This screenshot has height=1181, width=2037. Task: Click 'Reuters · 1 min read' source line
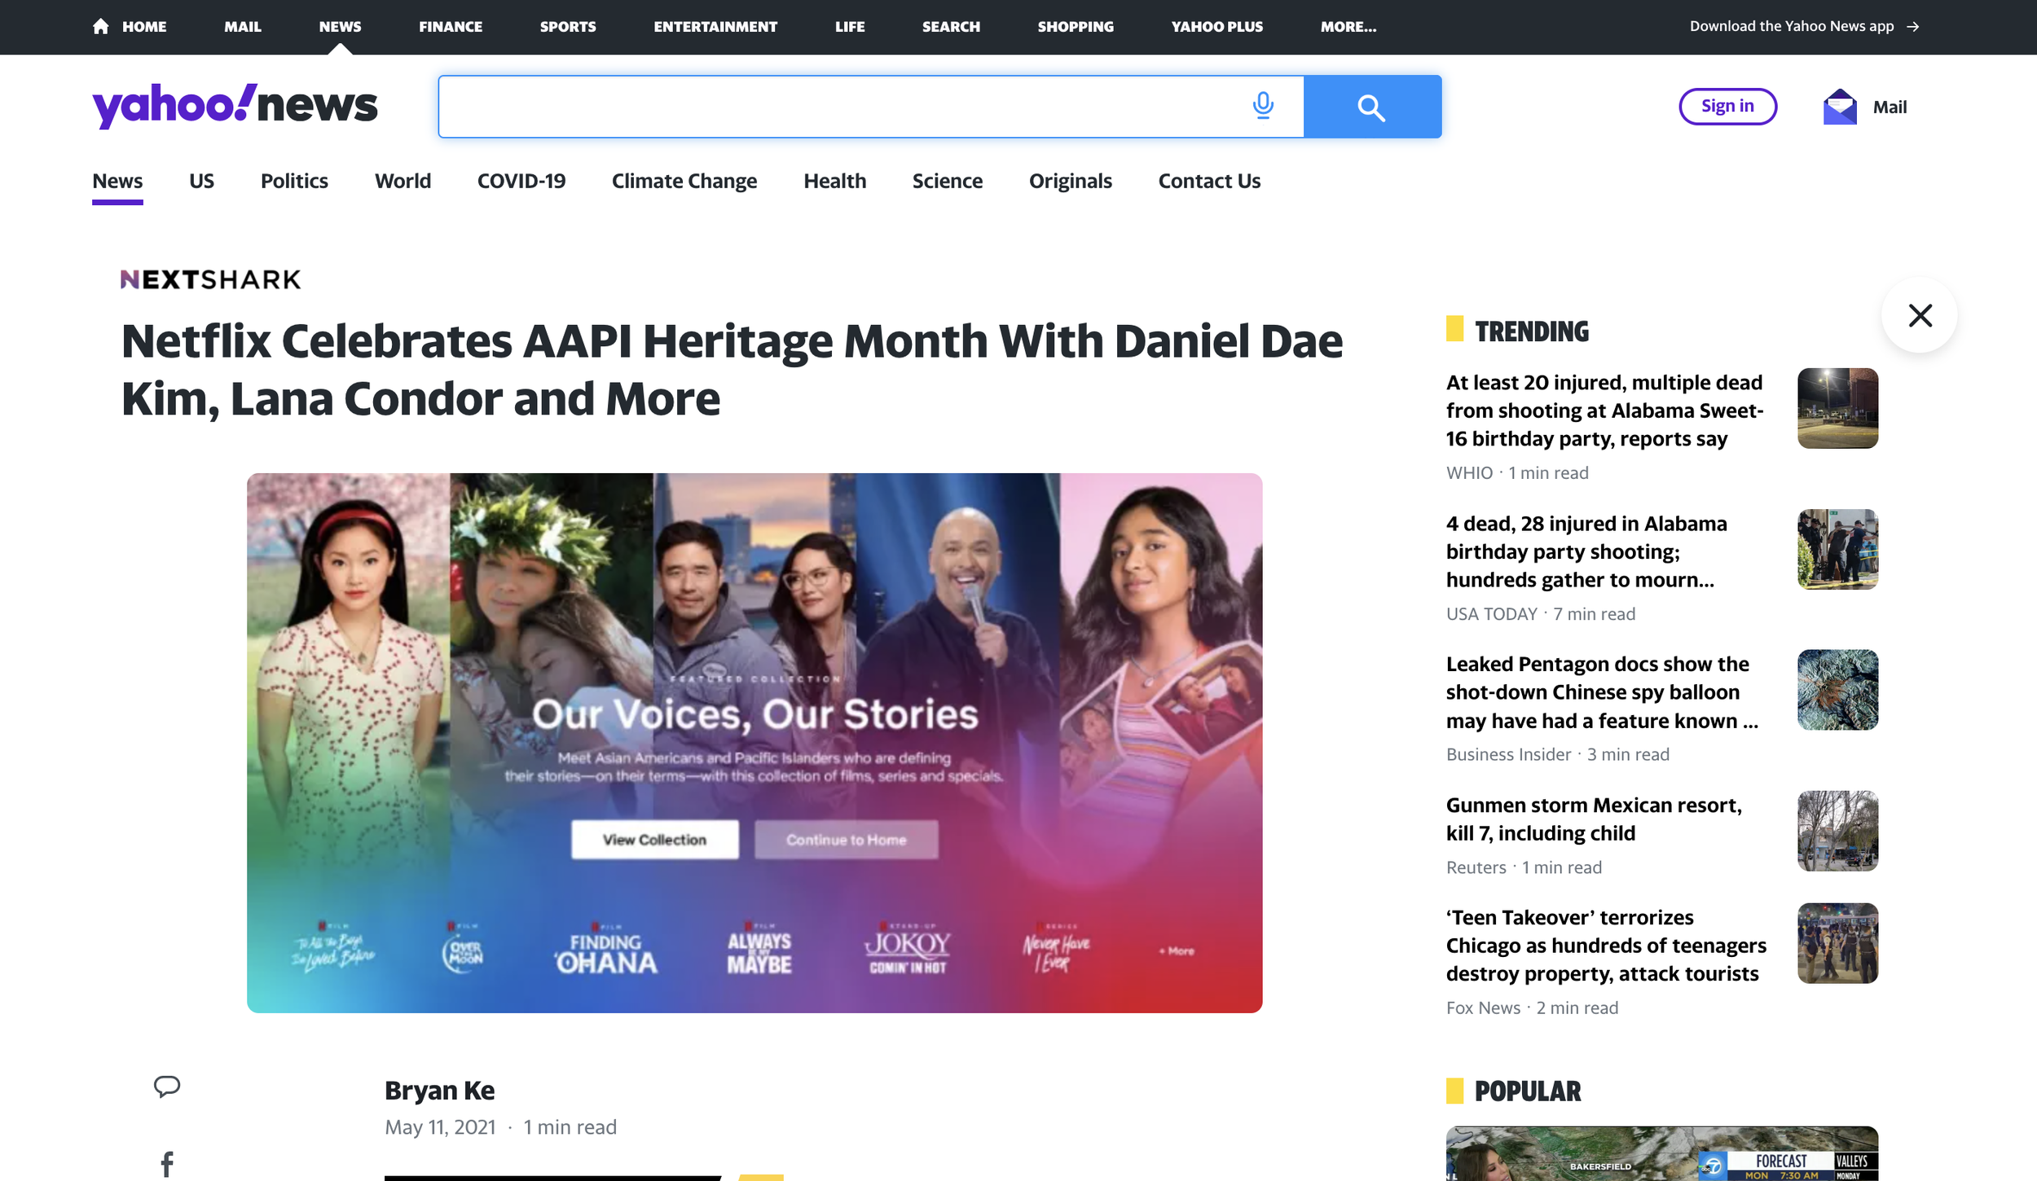1524,868
